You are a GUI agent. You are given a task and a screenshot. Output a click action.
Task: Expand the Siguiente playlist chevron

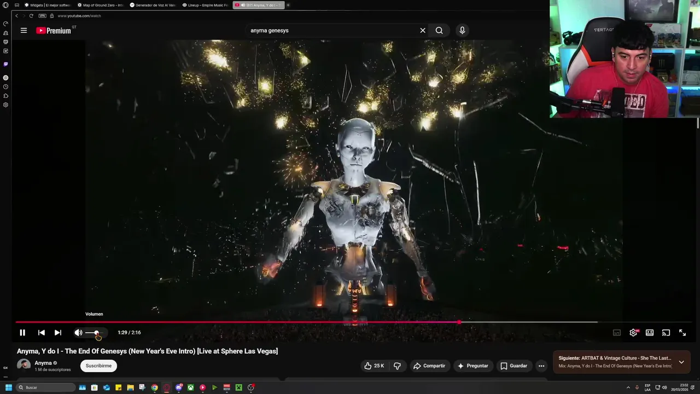[x=681, y=362]
